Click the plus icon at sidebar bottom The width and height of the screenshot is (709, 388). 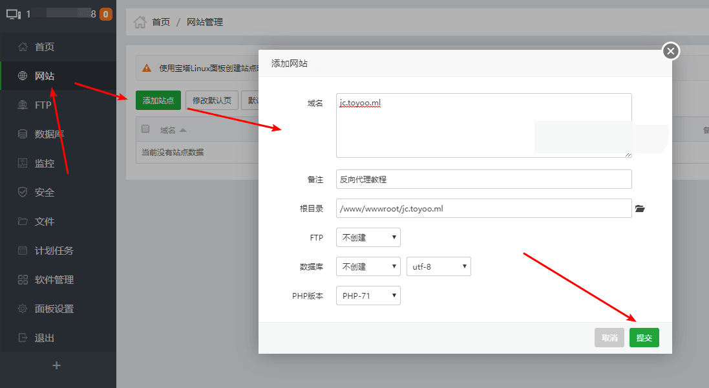pos(57,365)
